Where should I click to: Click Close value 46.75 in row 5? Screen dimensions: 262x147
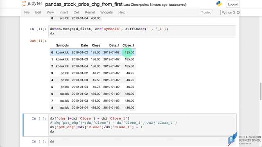97,87
